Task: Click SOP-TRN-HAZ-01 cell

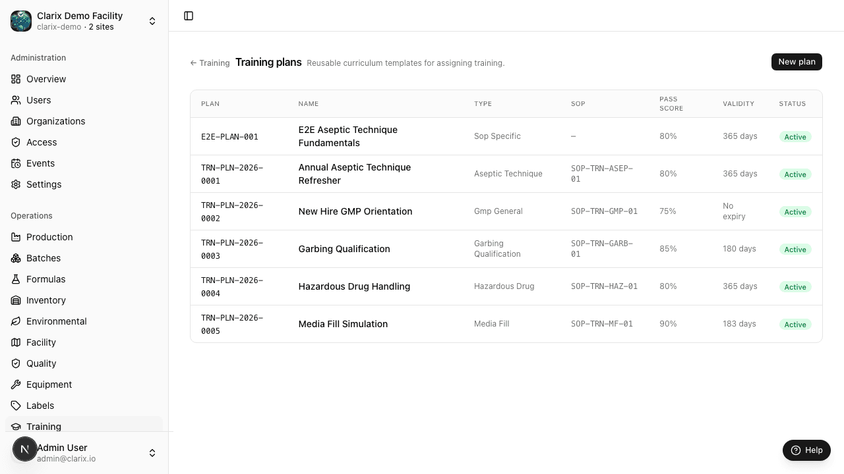Action: pos(604,286)
